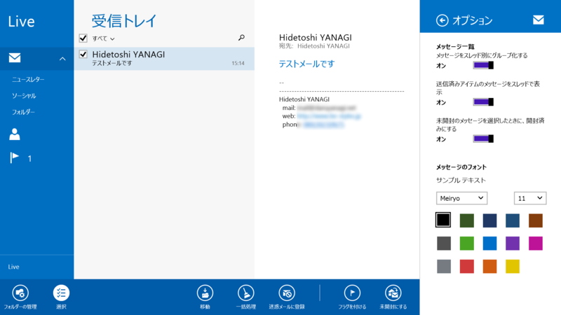Select the red color swatch
Screen dimensions: 561x315
(x=467, y=267)
